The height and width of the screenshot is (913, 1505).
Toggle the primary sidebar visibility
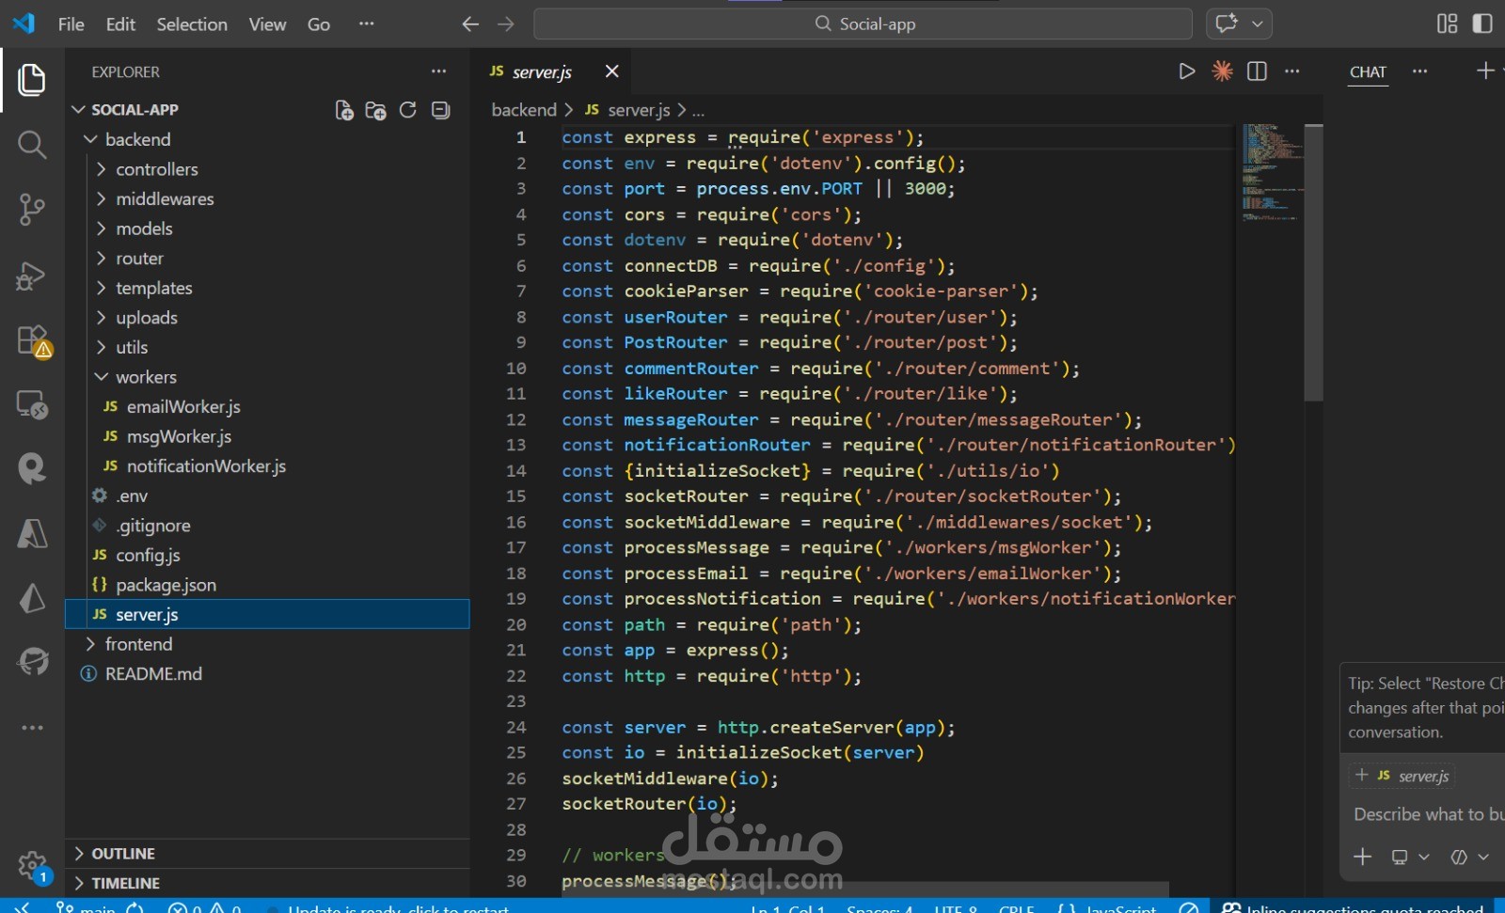pos(1482,24)
